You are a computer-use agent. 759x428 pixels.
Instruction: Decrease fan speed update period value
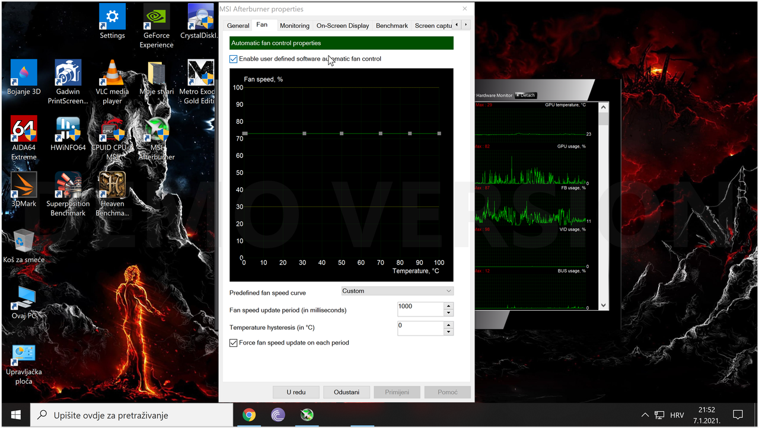449,313
